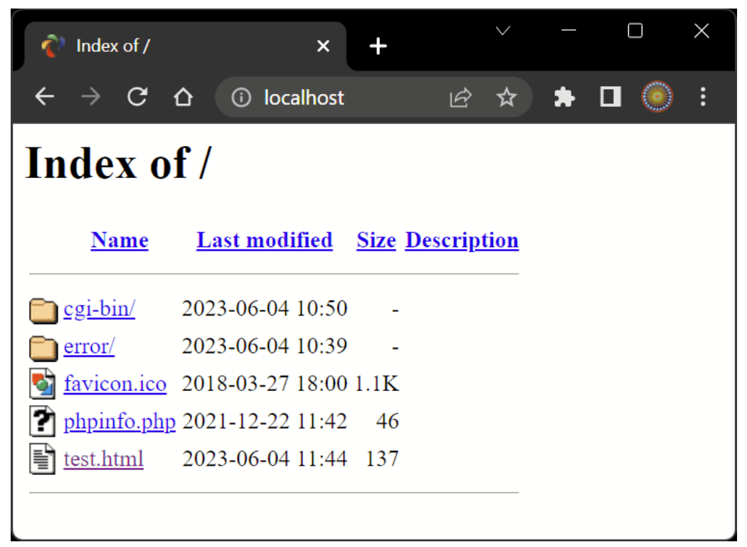Open the phpinfo.php file

point(119,422)
